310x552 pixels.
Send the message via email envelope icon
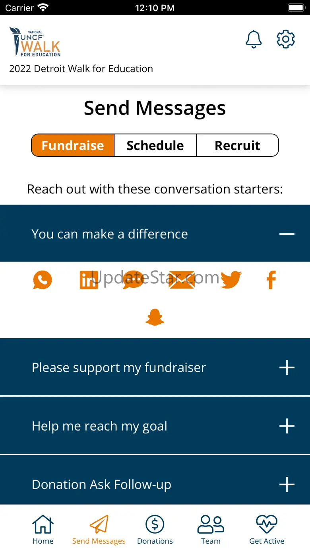click(182, 280)
